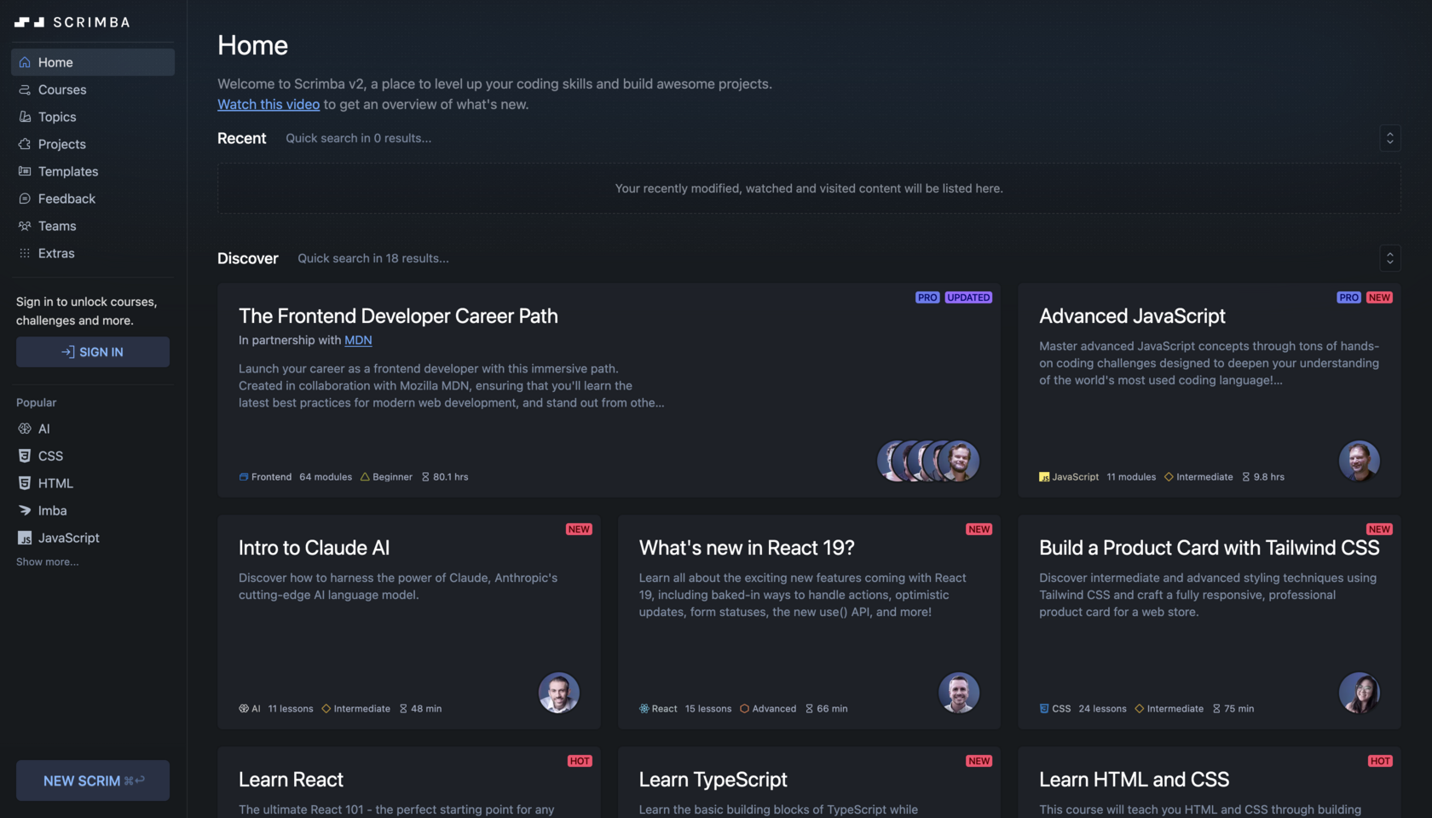Image resolution: width=1432 pixels, height=818 pixels.
Task: Open the Learn HTML and CSS course card
Action: click(x=1210, y=783)
